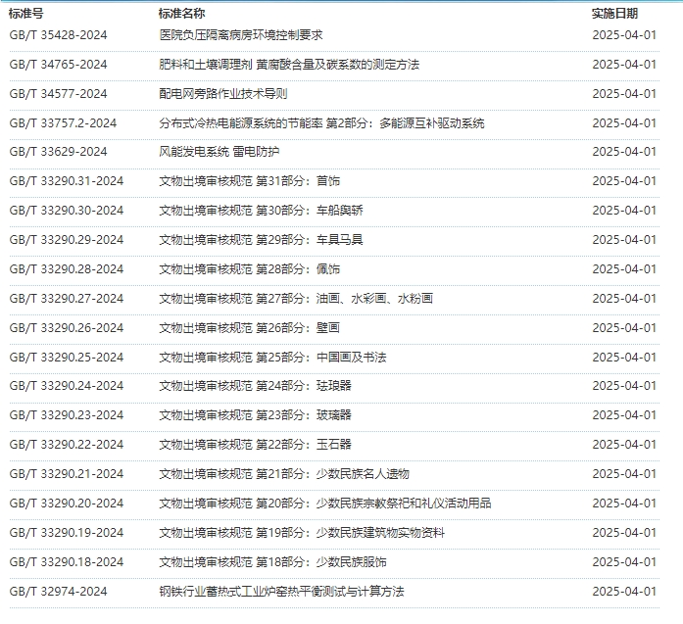
Task: Open the 钢铁行业蓄热式工业炉窑热平衡测试与计算方法 title
Action: [281, 592]
